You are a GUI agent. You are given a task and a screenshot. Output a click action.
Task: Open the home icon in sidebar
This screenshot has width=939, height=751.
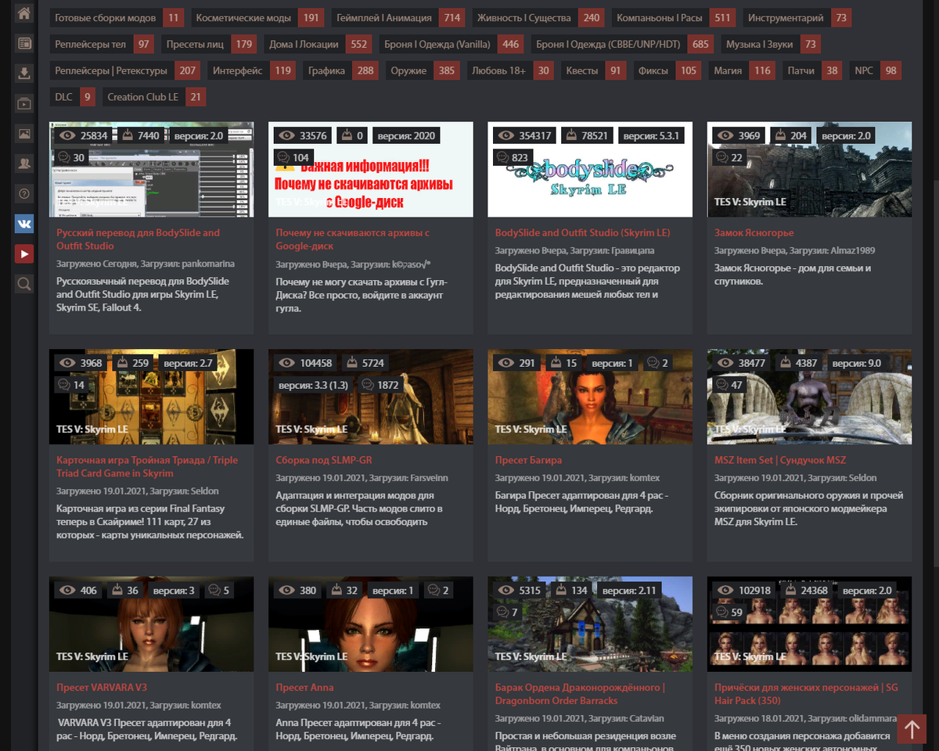pyautogui.click(x=24, y=13)
